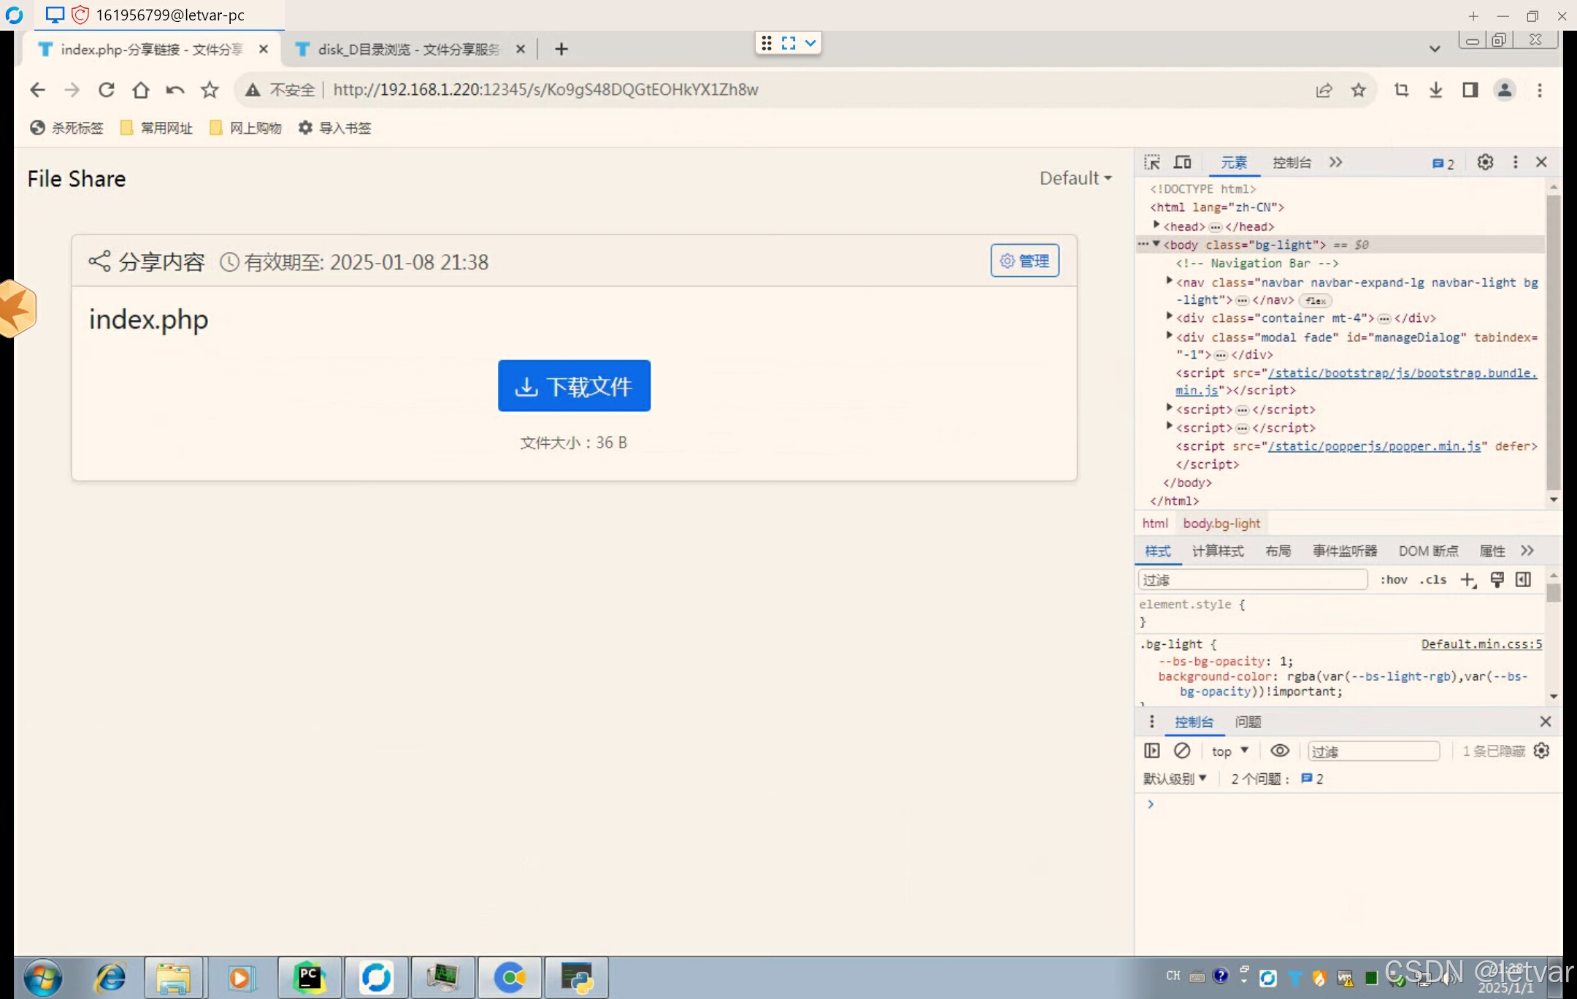Viewport: 1577px width, 999px height.
Task: Open the console top context dropdown
Action: coord(1230,751)
